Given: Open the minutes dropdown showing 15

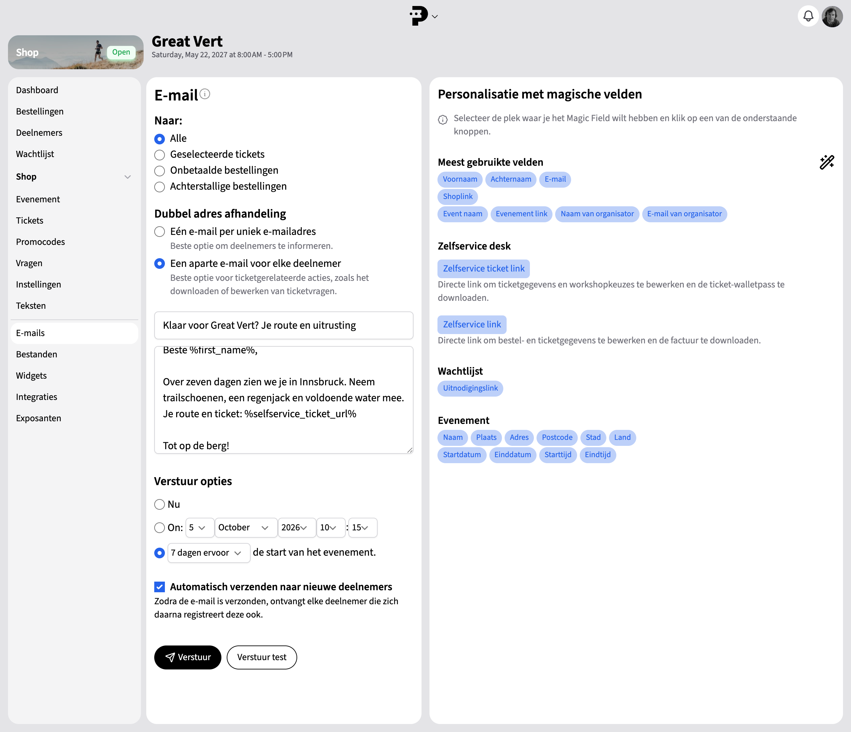Looking at the screenshot, I should click(363, 528).
